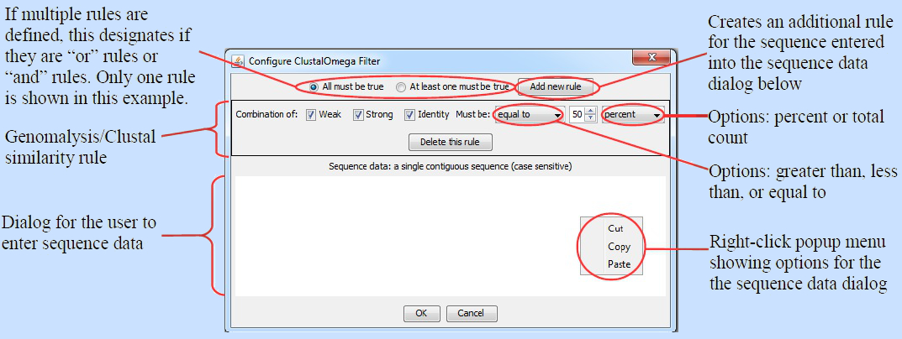Click the Java icon in the dialog title bar
The height and width of the screenshot is (339, 902).
238,60
